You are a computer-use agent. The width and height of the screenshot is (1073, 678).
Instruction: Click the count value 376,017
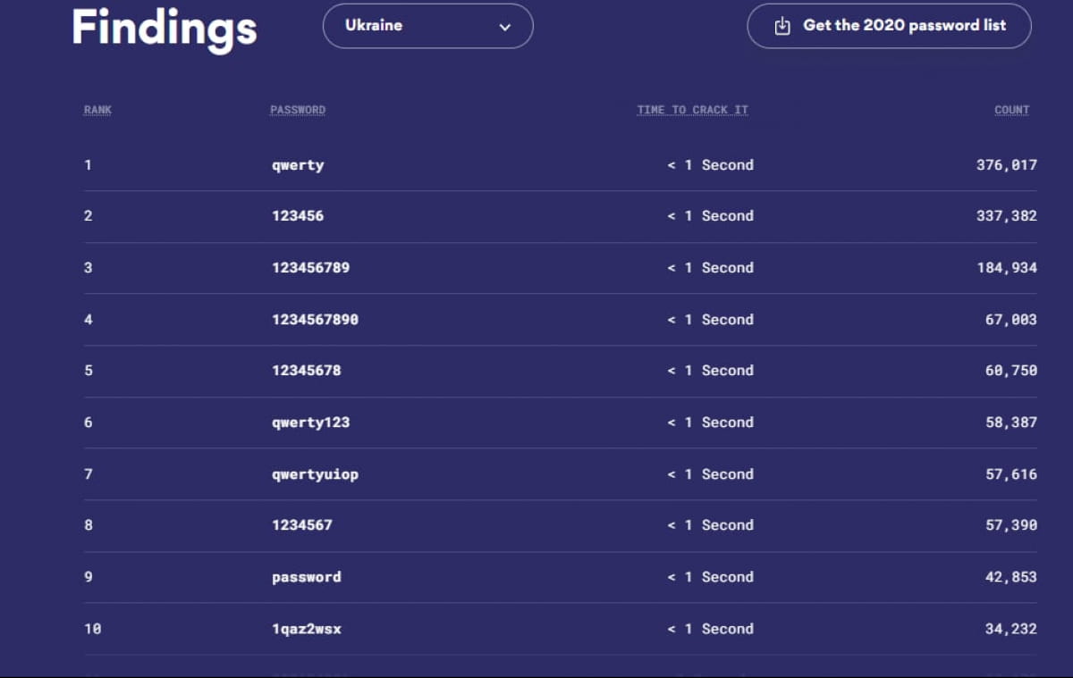[1006, 165]
